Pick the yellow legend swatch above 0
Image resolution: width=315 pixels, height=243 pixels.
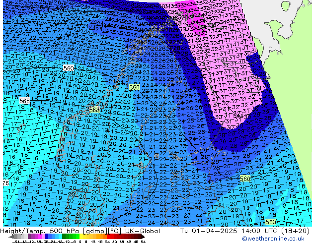pyautogui.click(x=81, y=237)
